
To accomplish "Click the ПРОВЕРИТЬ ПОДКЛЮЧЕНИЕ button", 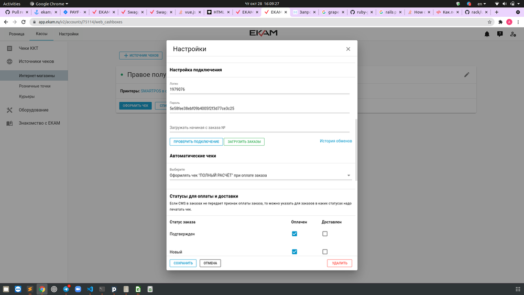I will coord(196,141).
